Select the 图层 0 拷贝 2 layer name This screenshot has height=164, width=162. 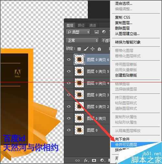click(x=98, y=107)
